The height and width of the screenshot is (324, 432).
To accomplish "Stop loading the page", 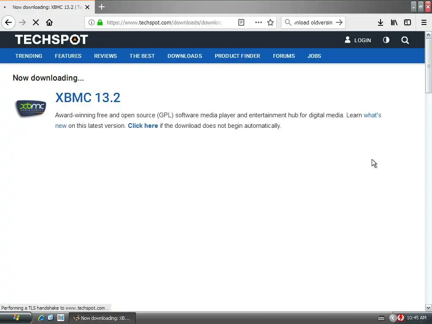I will (x=36, y=22).
